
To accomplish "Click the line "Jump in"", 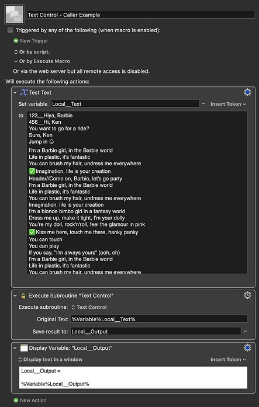I will pyautogui.click(x=42, y=141).
